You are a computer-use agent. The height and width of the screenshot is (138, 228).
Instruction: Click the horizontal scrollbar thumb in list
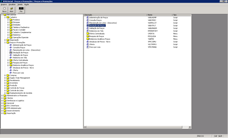click(134, 127)
